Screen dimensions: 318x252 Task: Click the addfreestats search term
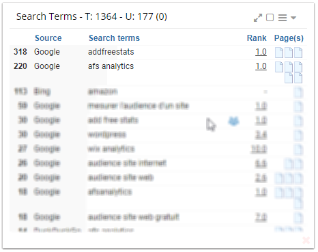pos(111,52)
